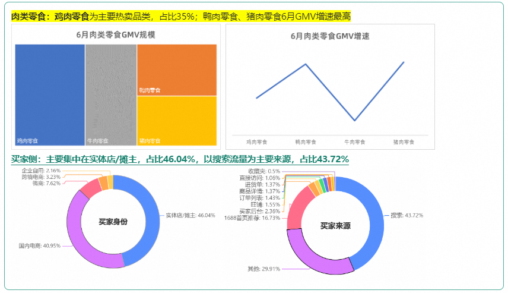This screenshot has height=293, width=508.
Task: Select the 微商 7.62% label
Action: [46, 184]
